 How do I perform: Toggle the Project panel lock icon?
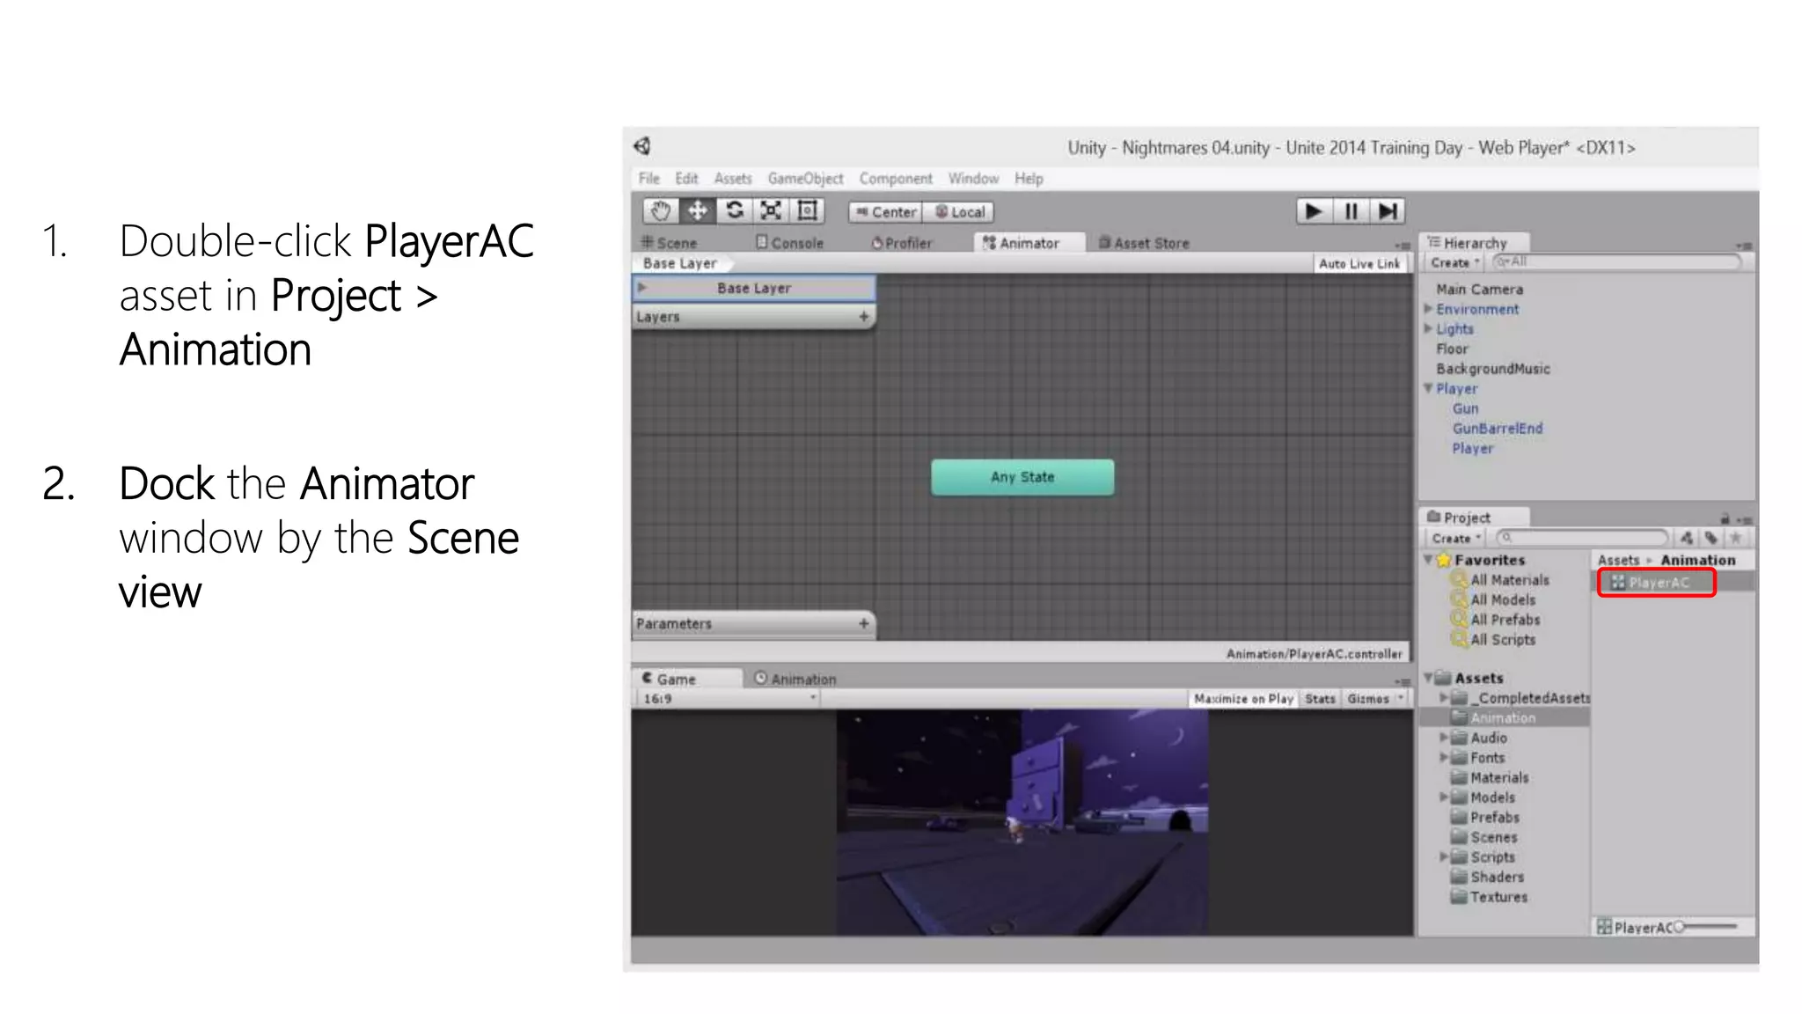(1725, 518)
